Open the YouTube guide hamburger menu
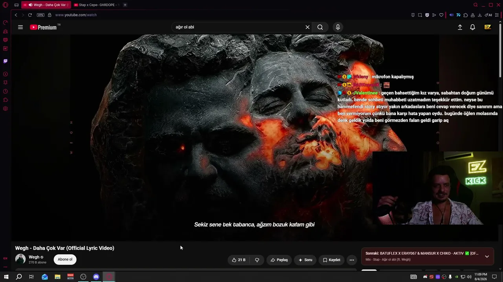Viewport: 503px width, 282px height. pyautogui.click(x=20, y=27)
